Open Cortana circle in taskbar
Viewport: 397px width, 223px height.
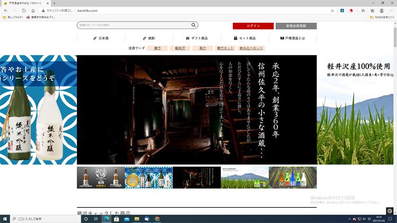[x=86, y=219]
